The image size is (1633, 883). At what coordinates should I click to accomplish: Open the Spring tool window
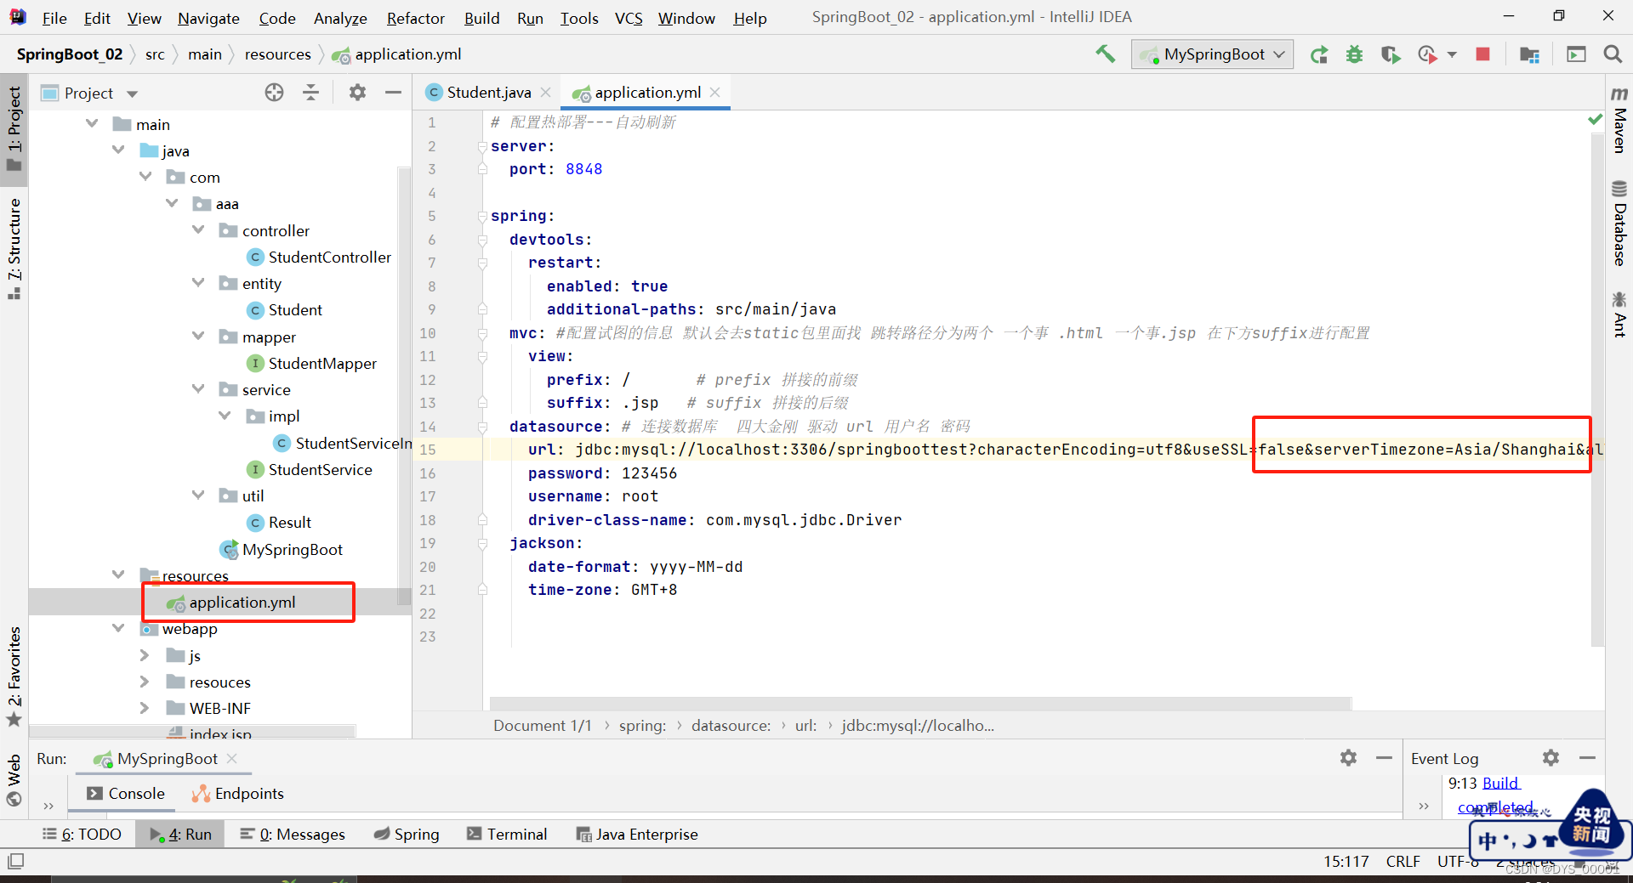tap(407, 834)
